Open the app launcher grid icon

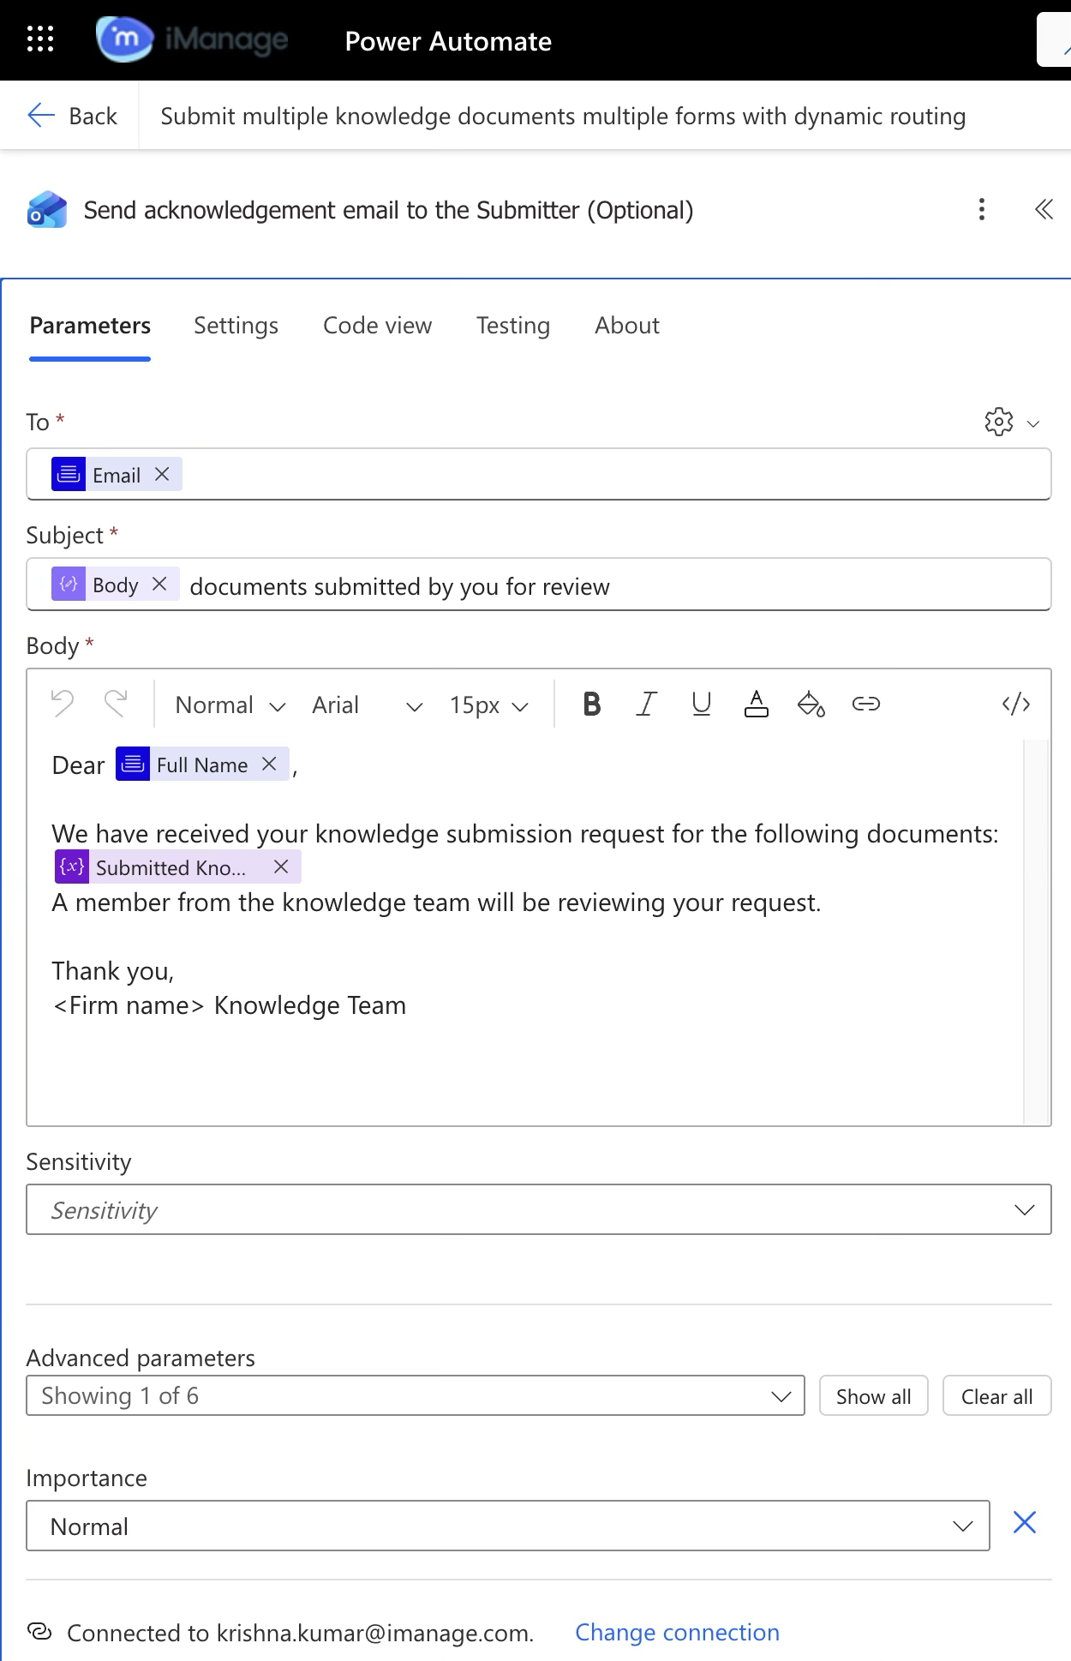click(x=40, y=39)
